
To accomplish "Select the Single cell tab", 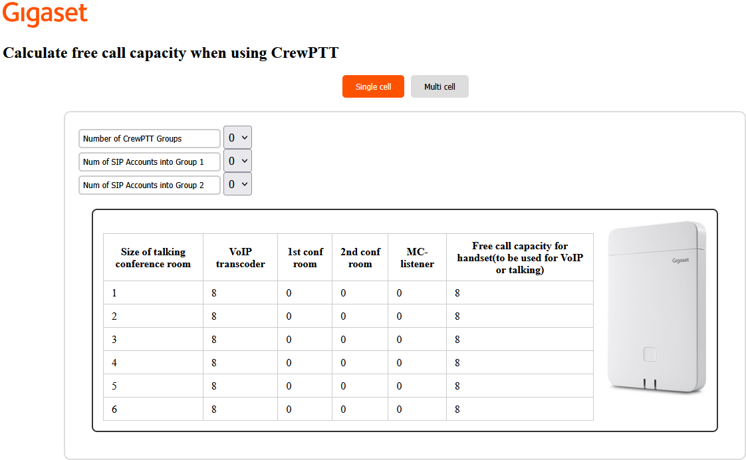I will click(x=373, y=86).
